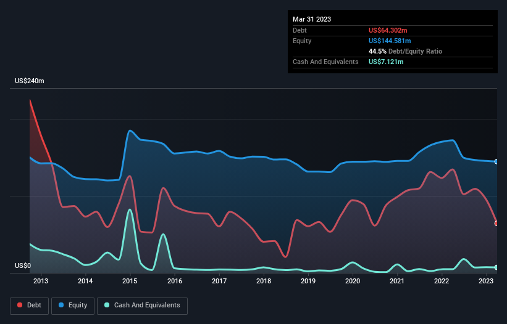
Task: Click the 'Debt' label in tooltip
Action: pos(300,30)
